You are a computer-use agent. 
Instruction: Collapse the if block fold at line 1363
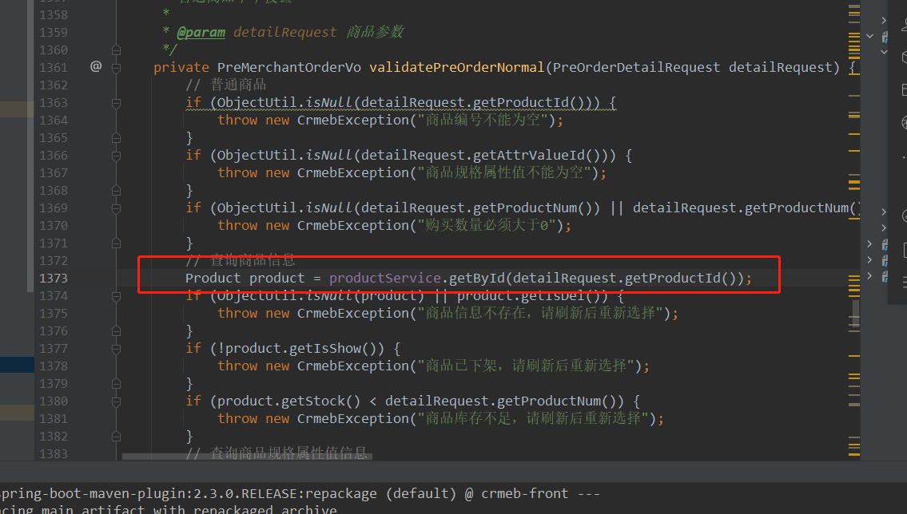coord(116,103)
